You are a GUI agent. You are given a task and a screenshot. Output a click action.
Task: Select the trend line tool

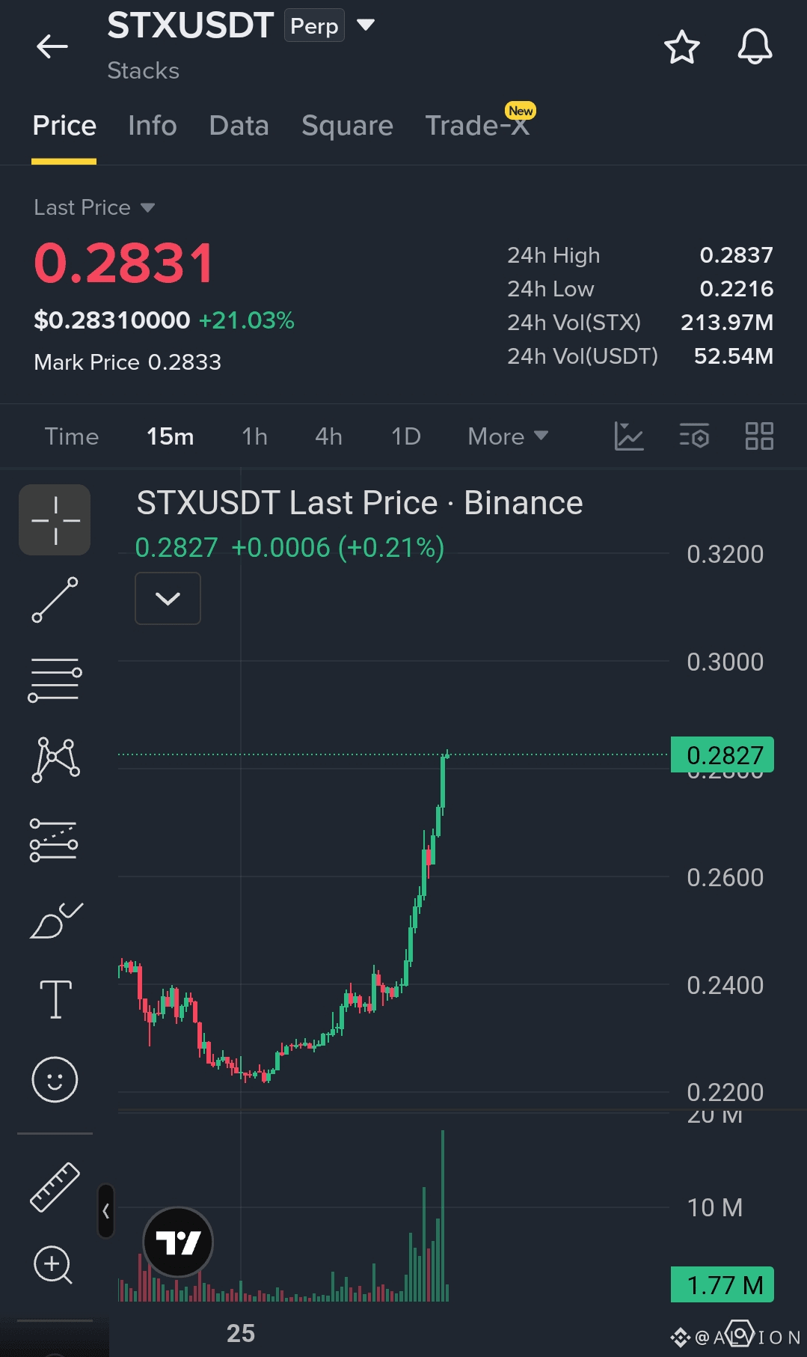[x=55, y=600]
